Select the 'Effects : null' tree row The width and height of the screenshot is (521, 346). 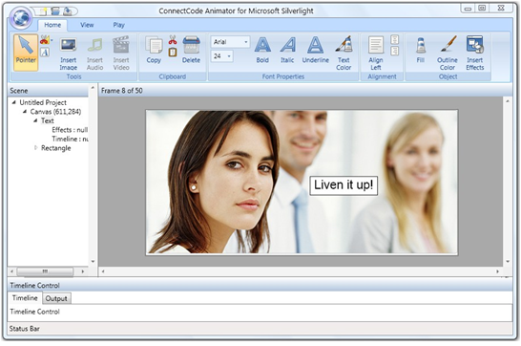[x=70, y=130]
